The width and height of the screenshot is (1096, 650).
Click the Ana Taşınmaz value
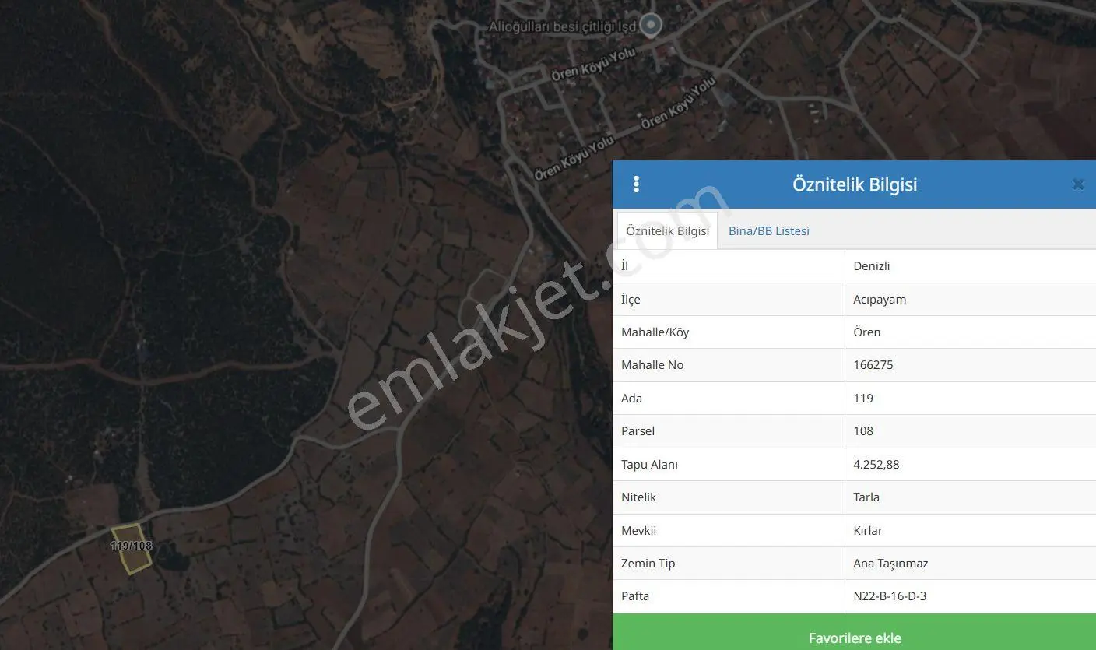point(970,564)
